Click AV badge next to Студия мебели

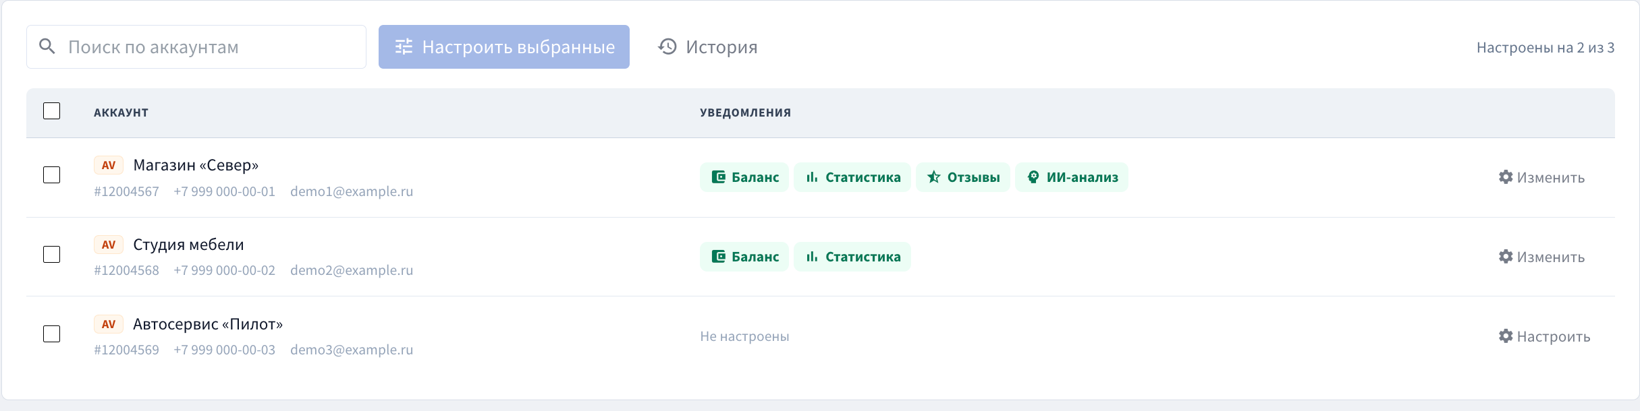click(109, 245)
